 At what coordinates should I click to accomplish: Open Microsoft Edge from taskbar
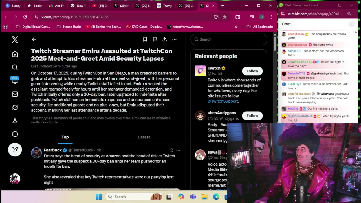point(216,197)
